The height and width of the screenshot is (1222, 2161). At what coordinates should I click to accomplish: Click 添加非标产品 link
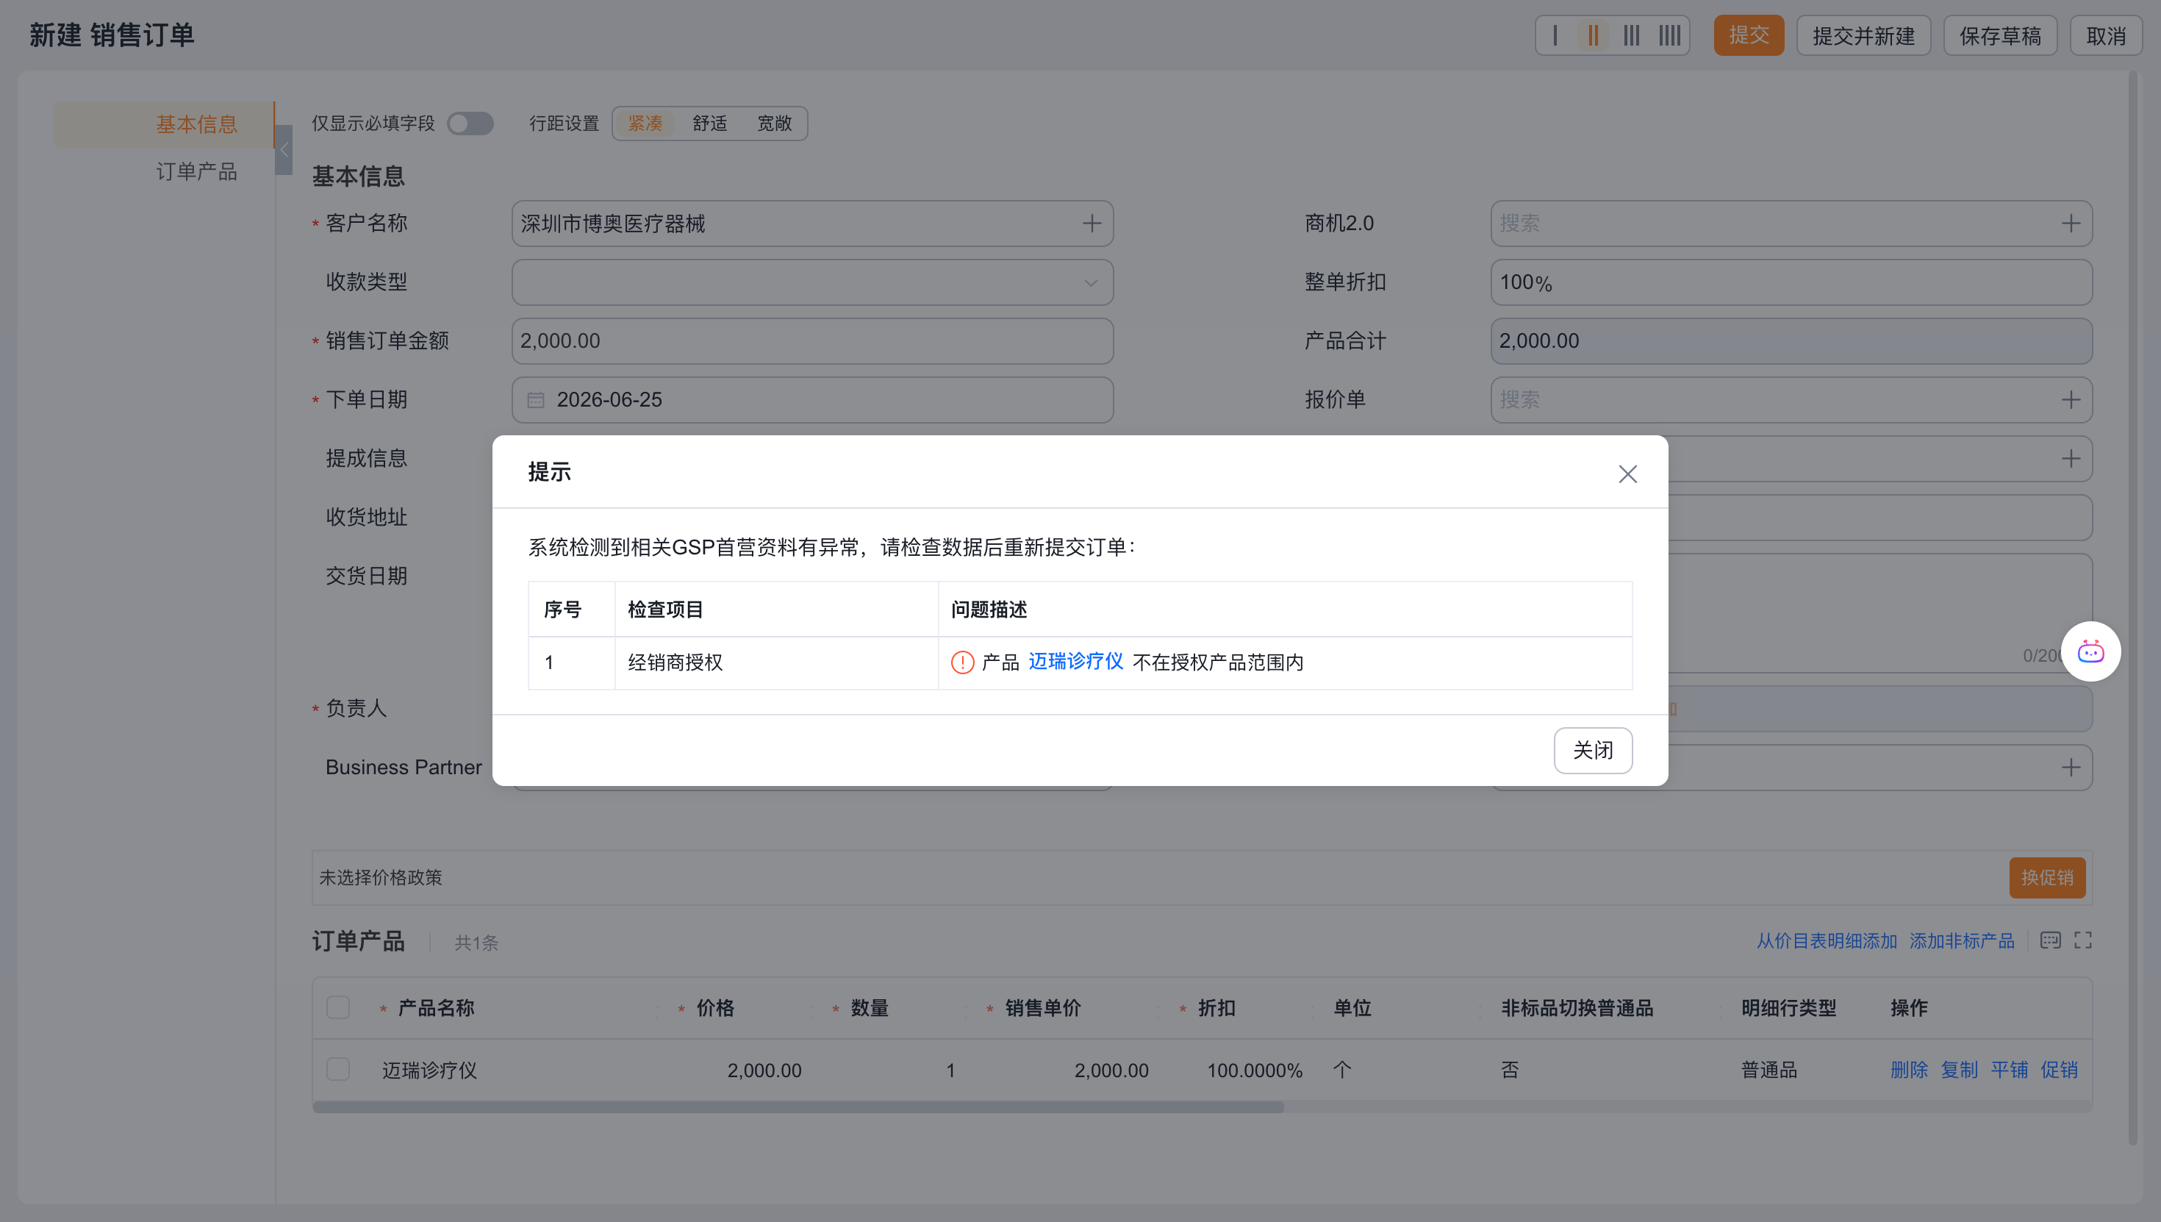tap(1961, 941)
